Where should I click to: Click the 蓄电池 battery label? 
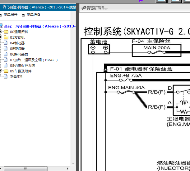[99, 42]
